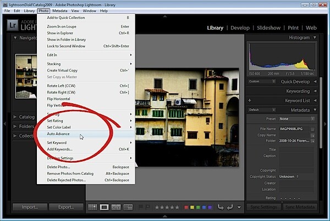Expand the Collections panel

(x=15, y=136)
